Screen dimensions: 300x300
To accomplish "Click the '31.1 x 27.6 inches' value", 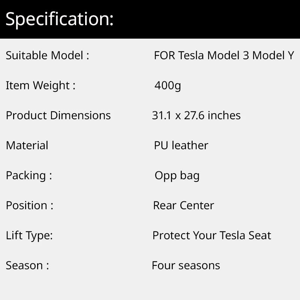I will 196,115.
